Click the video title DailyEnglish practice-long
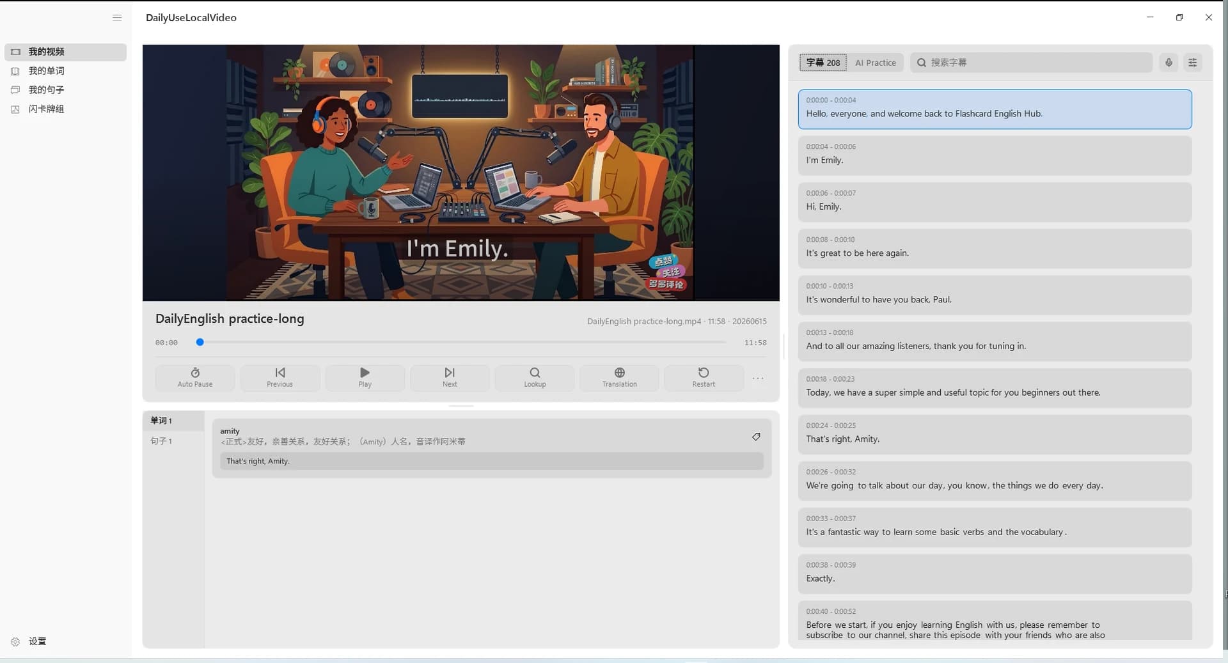1228x663 pixels. click(230, 319)
